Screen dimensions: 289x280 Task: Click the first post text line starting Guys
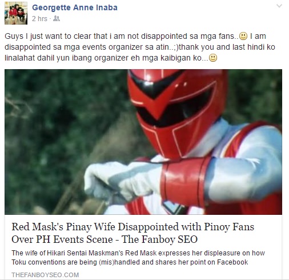tap(135, 36)
